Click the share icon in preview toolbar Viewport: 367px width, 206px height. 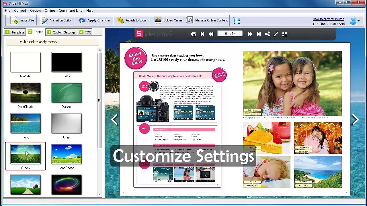tap(267, 34)
